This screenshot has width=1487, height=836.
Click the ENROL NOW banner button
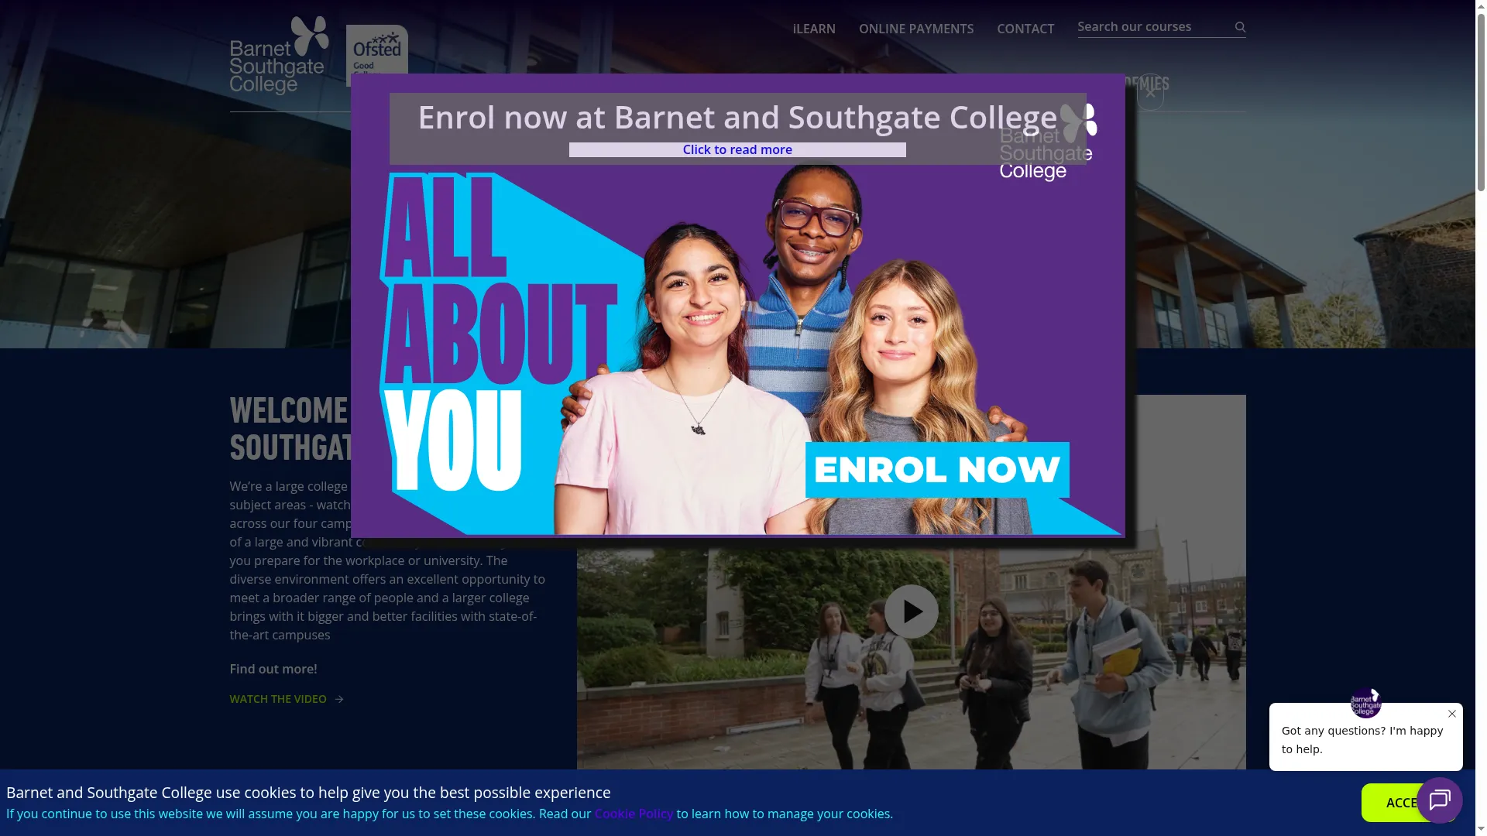(937, 469)
